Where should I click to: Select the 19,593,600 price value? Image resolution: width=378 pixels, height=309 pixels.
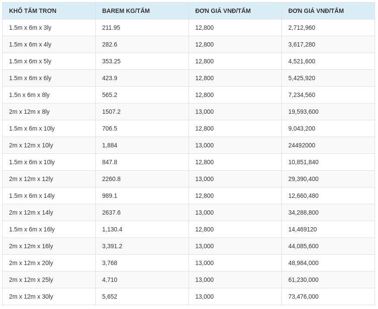pos(303,112)
